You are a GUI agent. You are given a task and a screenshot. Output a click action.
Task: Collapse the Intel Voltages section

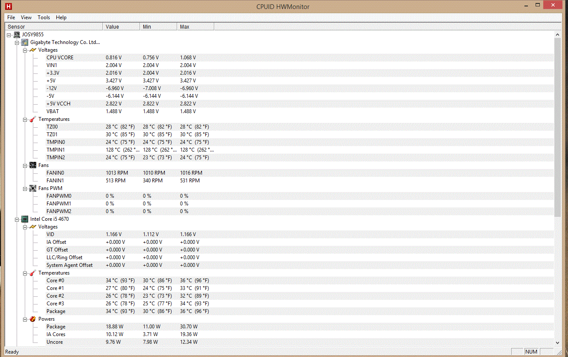click(25, 227)
